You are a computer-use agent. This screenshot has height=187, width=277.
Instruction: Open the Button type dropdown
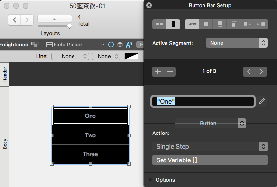tap(210, 123)
